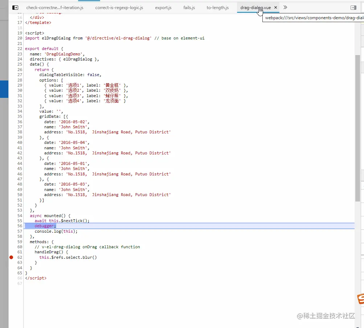Viewport: 364px width, 328px height.
Task: Add a breakpoint on line number 54
Action: 20,216
